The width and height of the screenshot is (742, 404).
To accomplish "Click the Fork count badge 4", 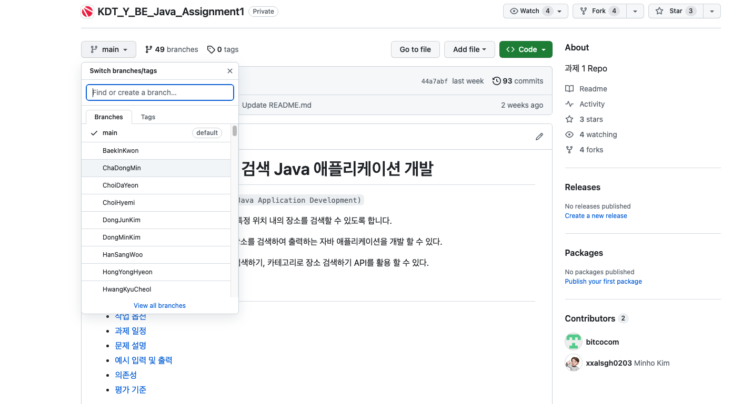I will click(x=614, y=11).
